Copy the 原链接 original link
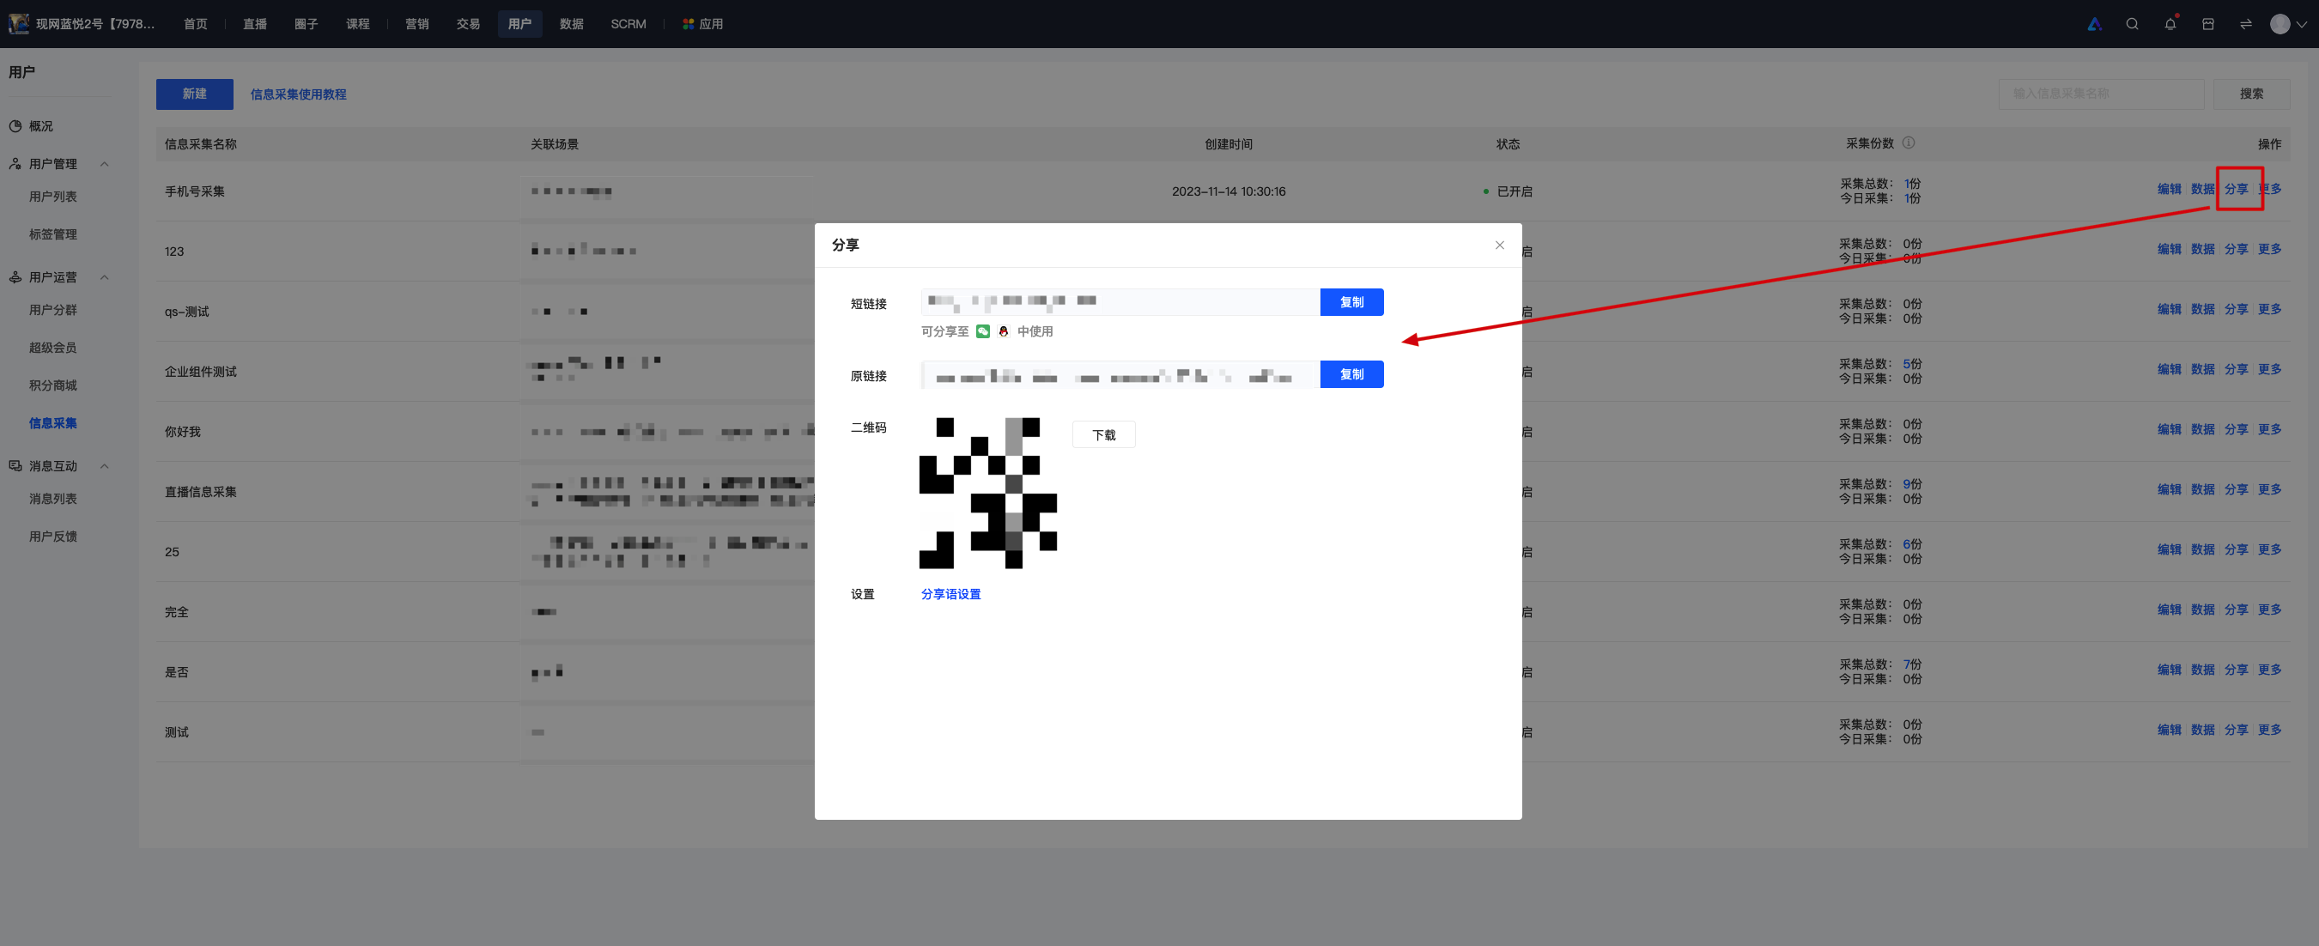 [1351, 374]
